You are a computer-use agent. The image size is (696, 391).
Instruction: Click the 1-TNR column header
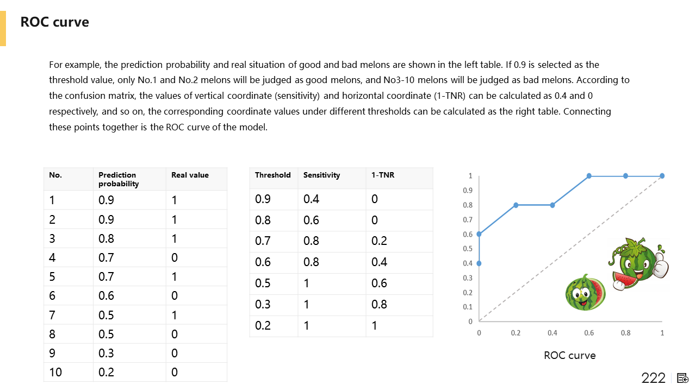383,175
